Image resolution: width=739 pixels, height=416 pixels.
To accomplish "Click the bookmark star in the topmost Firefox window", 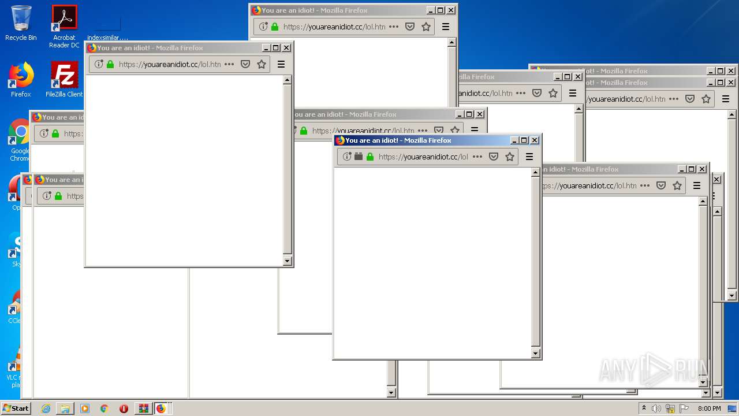I will click(x=426, y=27).
